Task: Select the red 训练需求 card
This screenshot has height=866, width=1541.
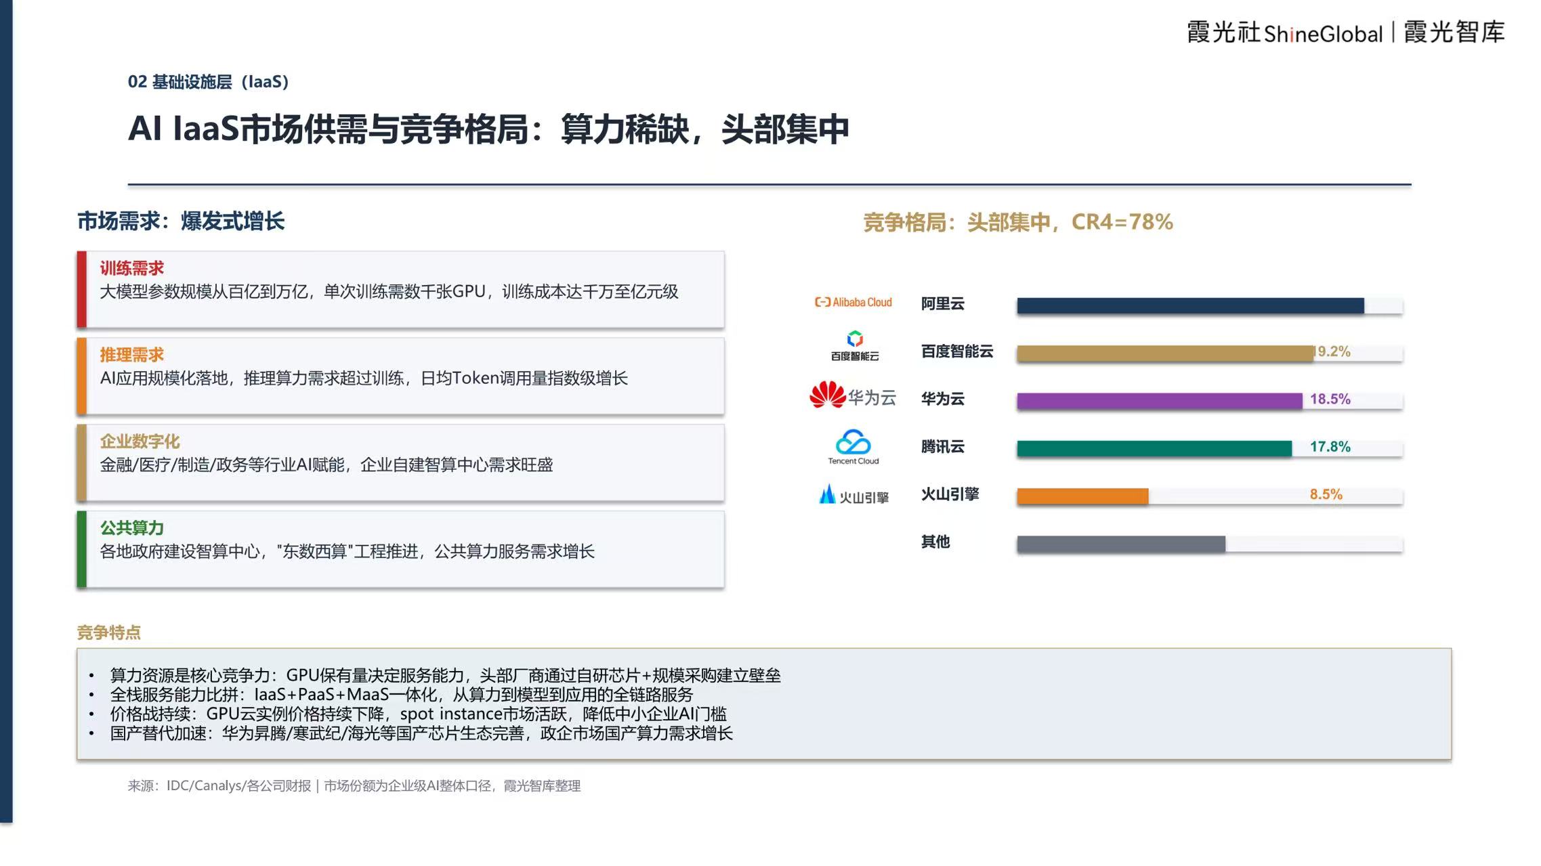Action: tap(400, 289)
